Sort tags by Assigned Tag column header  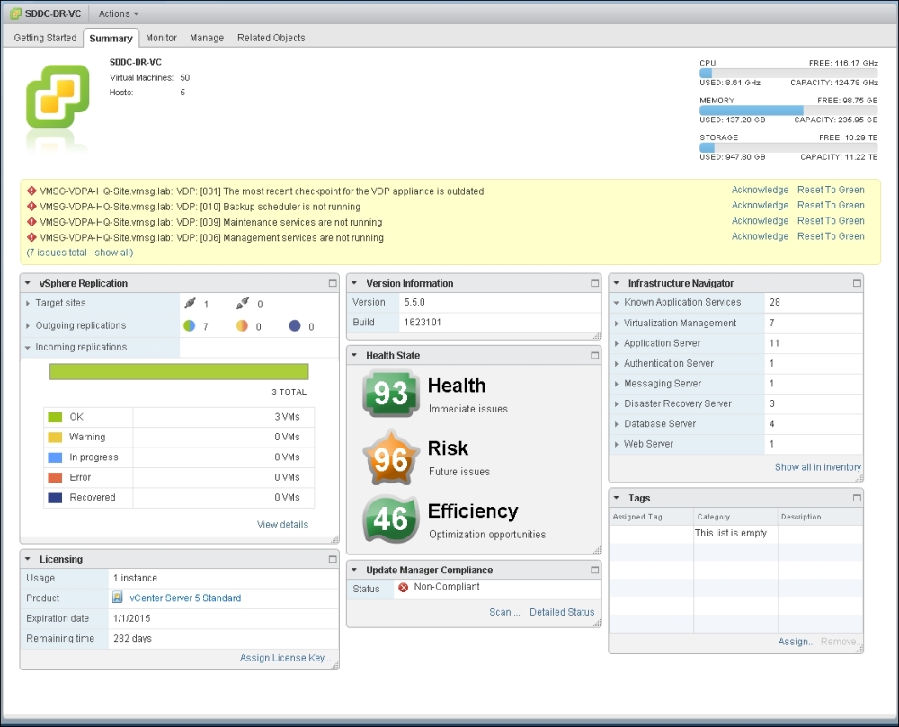click(x=651, y=517)
